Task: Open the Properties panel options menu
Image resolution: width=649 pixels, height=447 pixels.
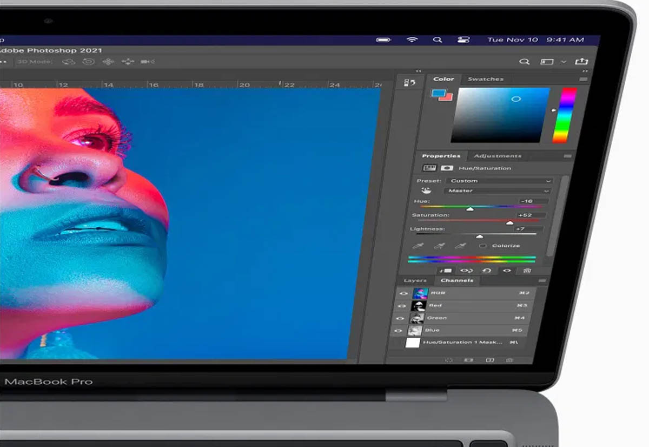Action: pos(567,156)
